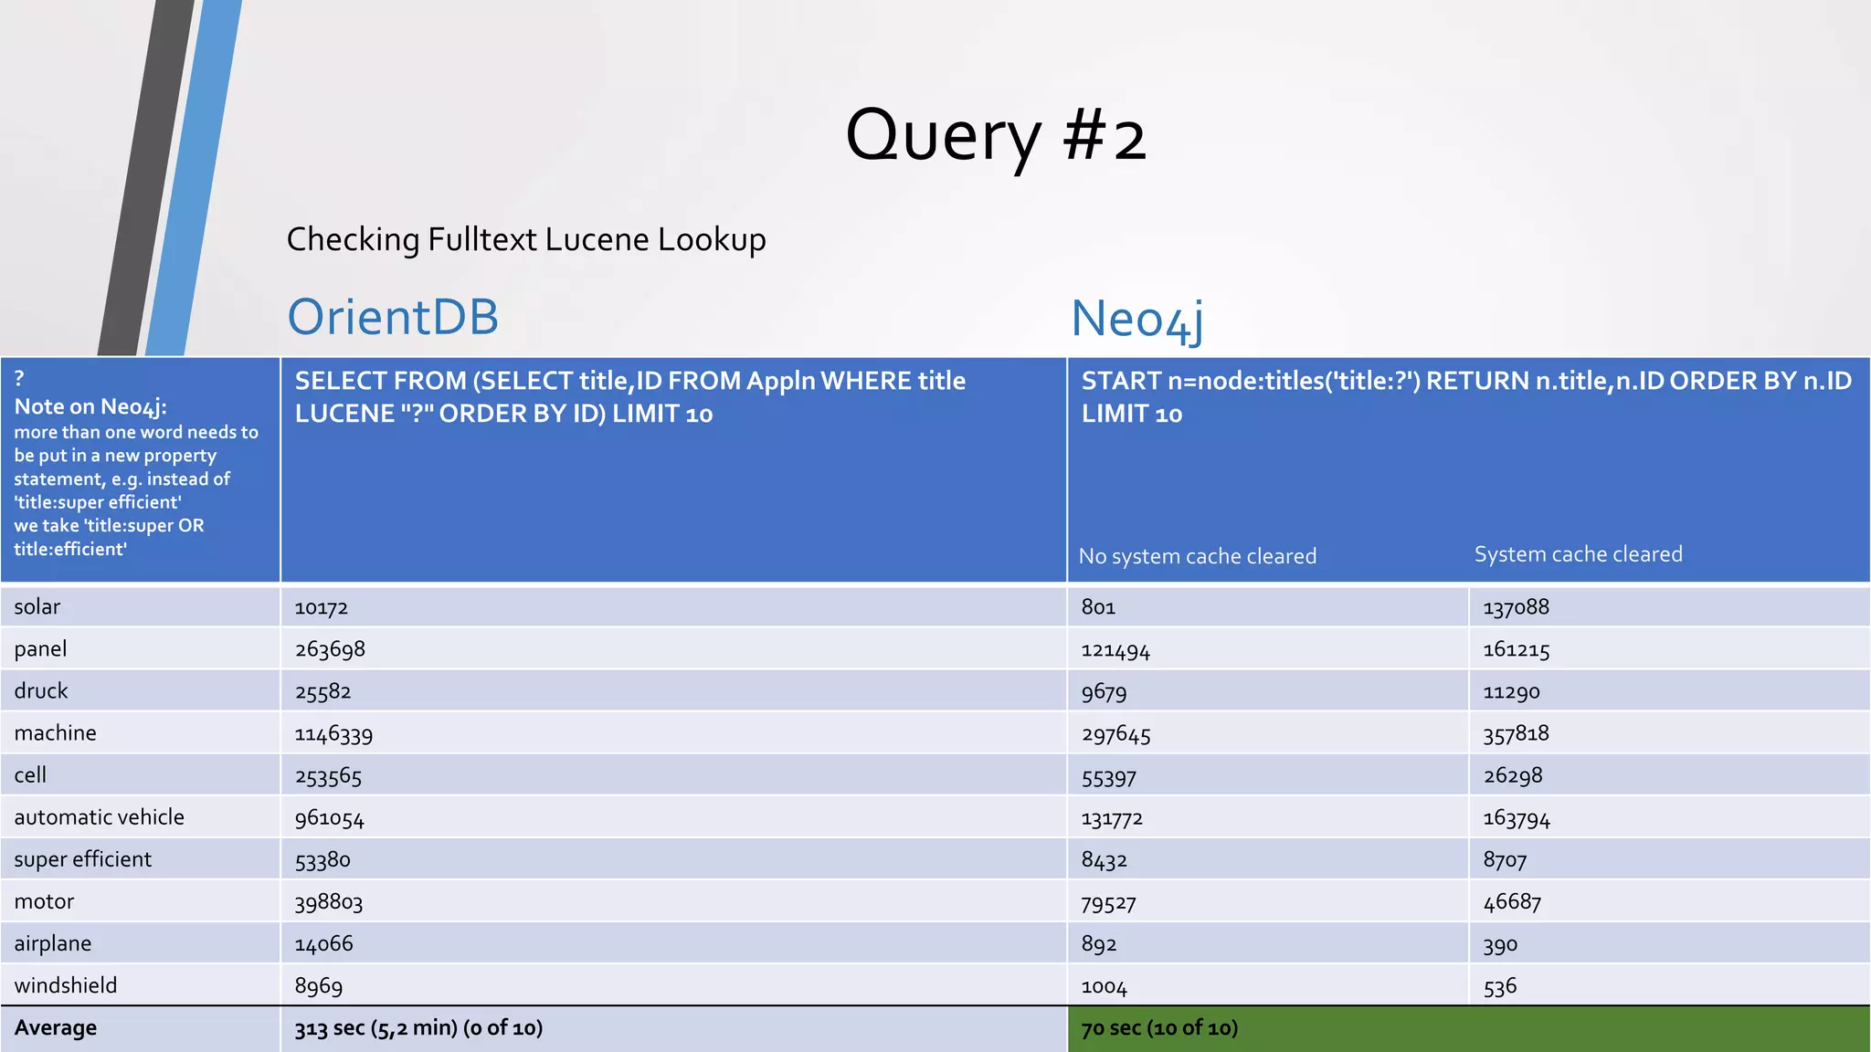Click Neo4j value 801 for solar
Screen dimensions: 1871x1052
1098,607
